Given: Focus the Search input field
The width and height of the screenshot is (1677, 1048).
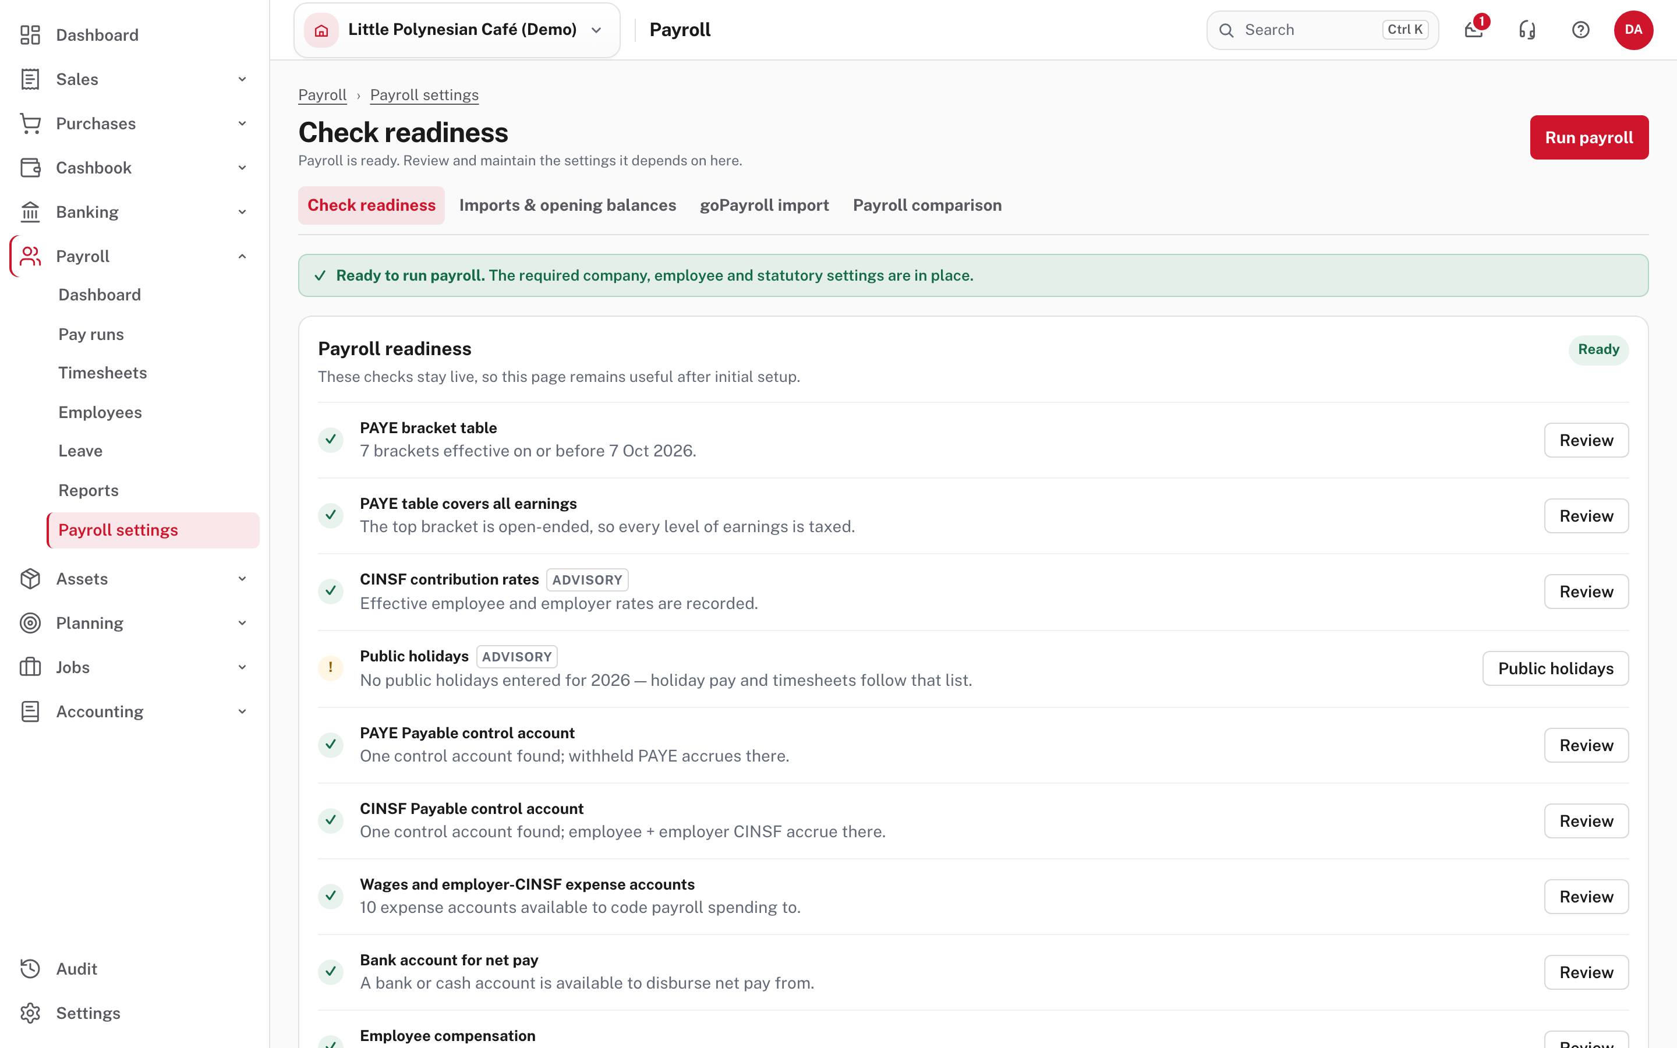Looking at the screenshot, I should [x=1322, y=30].
